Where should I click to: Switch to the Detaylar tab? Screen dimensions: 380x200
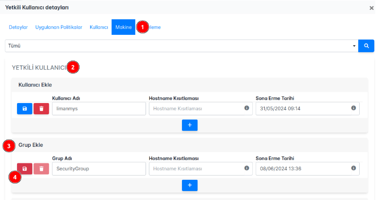tap(18, 27)
